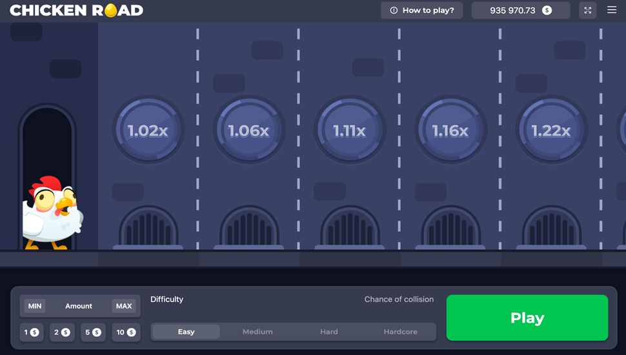Open the hamburger menu
The height and width of the screenshot is (355, 626).
tap(612, 10)
